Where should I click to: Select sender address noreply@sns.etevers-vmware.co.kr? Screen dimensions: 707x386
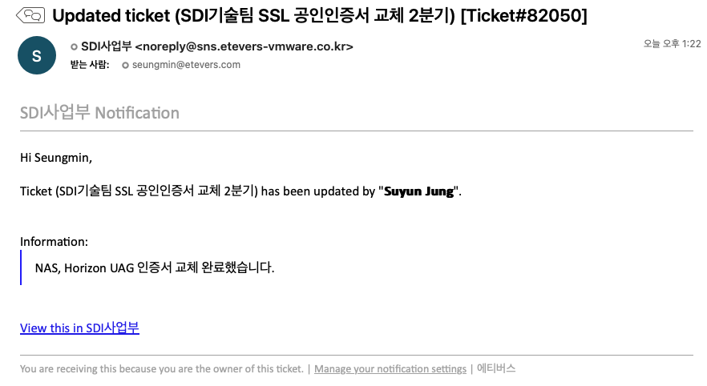pyautogui.click(x=244, y=46)
